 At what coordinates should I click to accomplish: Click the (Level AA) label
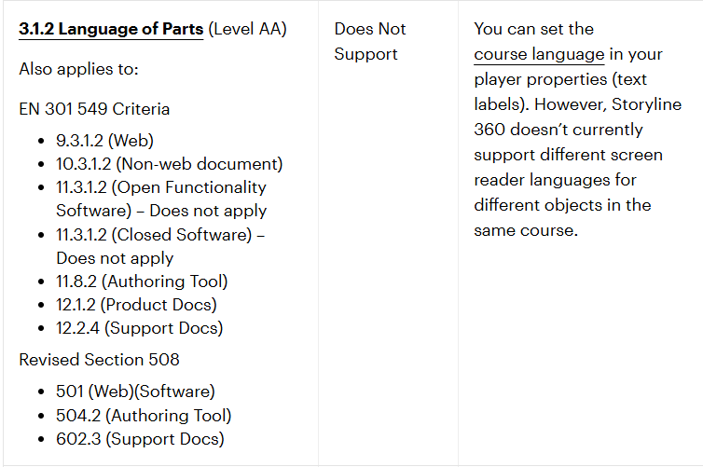tap(247, 29)
